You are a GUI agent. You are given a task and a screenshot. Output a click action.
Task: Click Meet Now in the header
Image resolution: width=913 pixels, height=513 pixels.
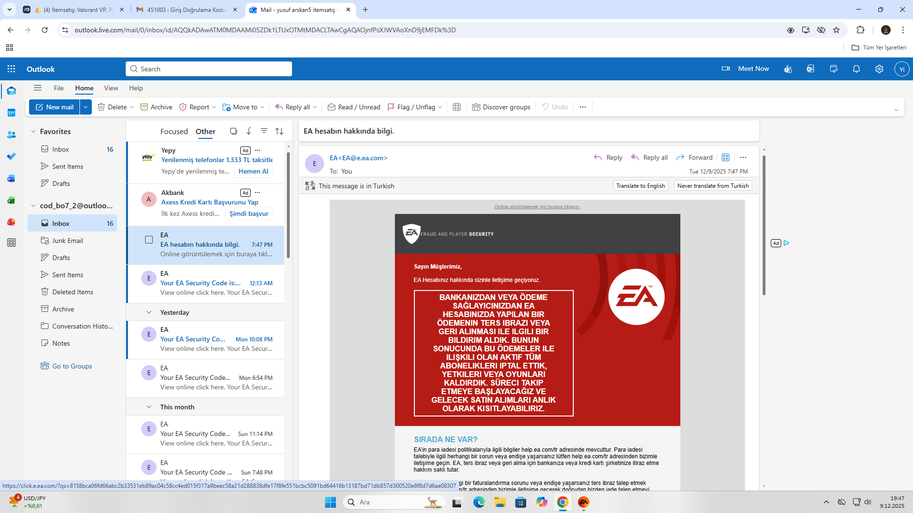[x=746, y=69]
